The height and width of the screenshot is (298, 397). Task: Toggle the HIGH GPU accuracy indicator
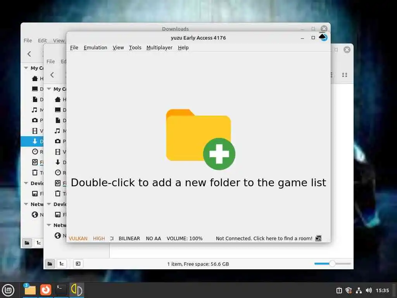pyautogui.click(x=99, y=239)
